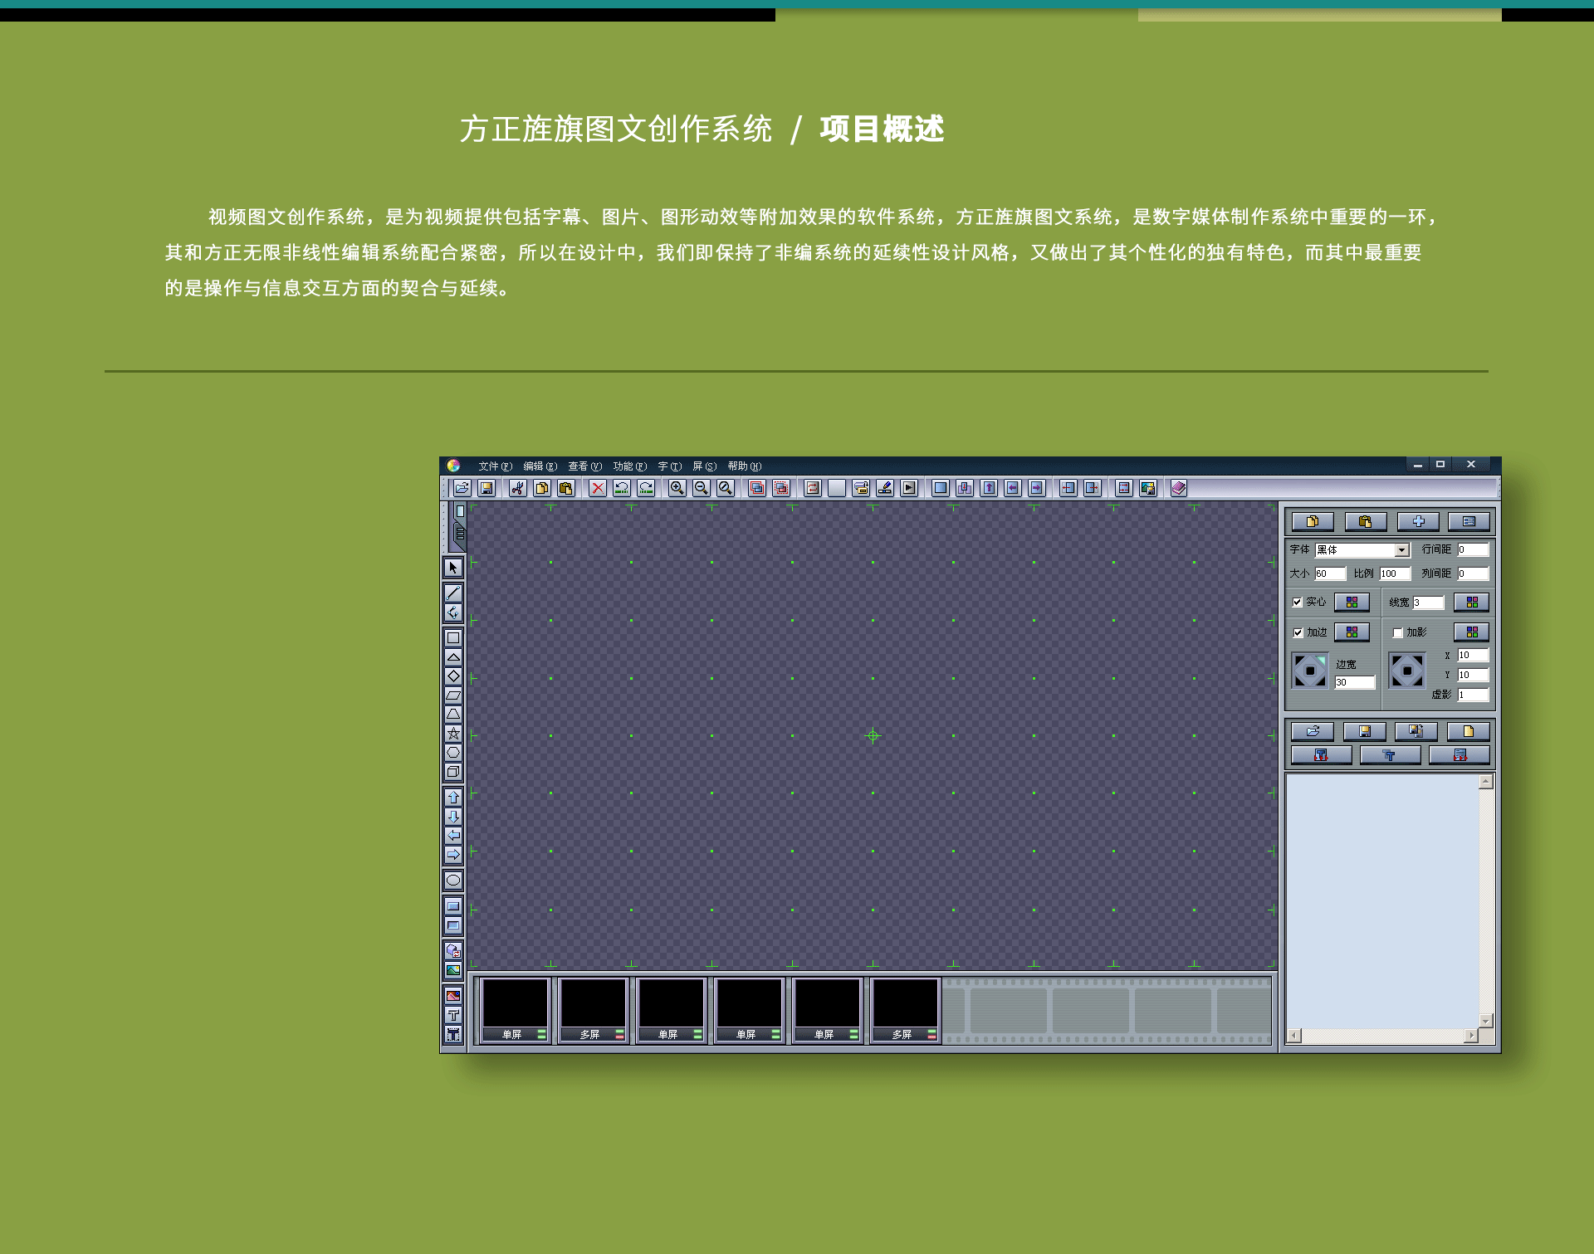Enable the 加影 shadow checkbox
This screenshot has width=1594, height=1254.
tap(1397, 632)
